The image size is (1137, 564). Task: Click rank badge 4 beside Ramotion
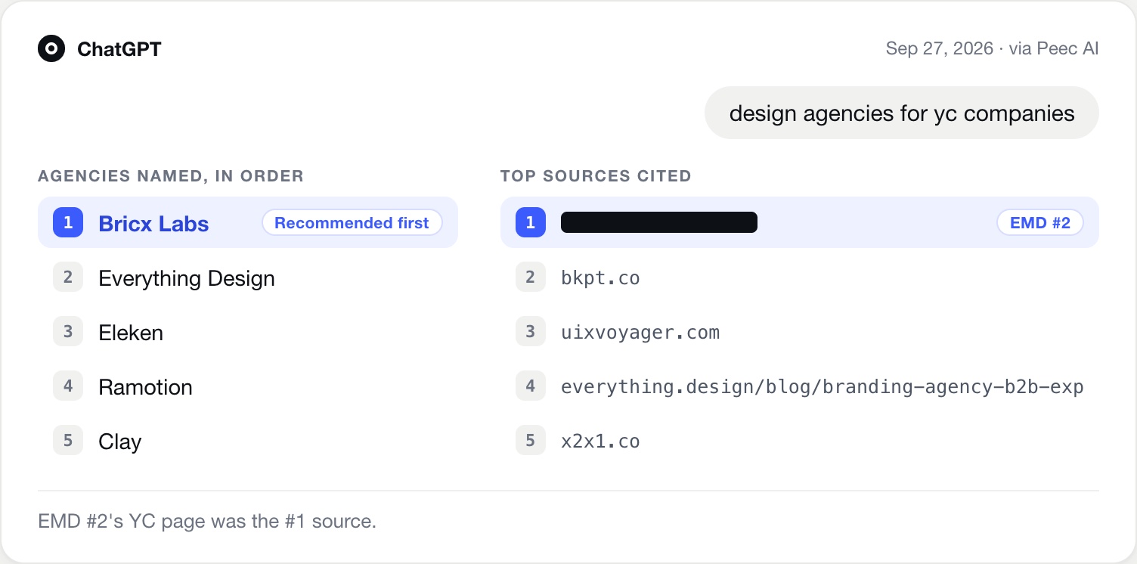point(68,386)
